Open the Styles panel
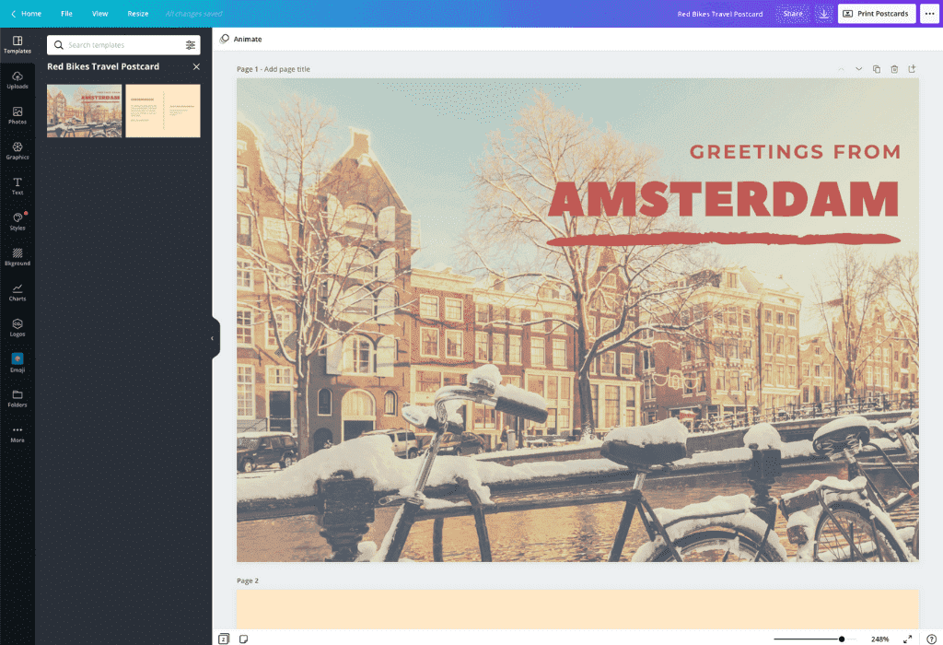The width and height of the screenshot is (943, 645). [17, 219]
